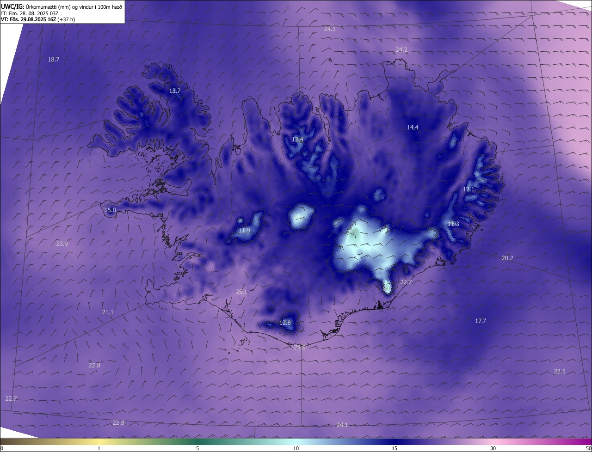Click the 18.7 value label on the map
Image resolution: width=592 pixels, height=452 pixels.
tap(54, 59)
